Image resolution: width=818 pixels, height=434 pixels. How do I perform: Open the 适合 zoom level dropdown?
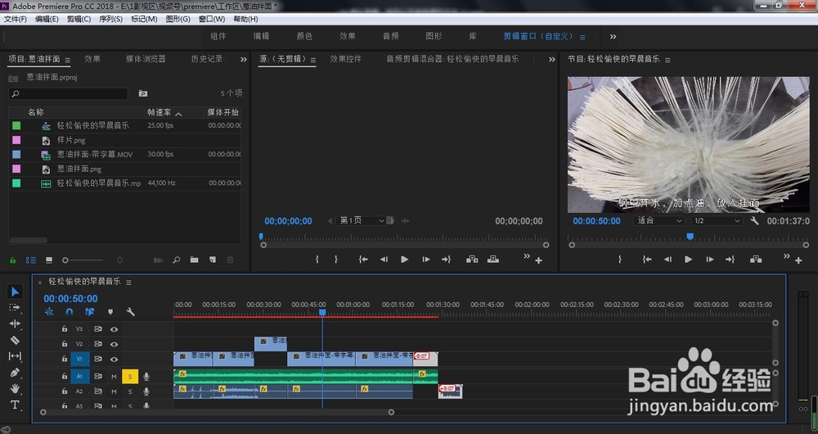click(658, 221)
